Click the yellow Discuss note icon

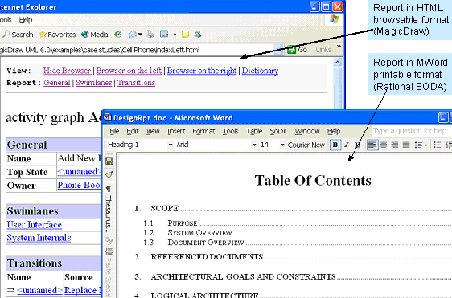pyautogui.click(x=185, y=35)
